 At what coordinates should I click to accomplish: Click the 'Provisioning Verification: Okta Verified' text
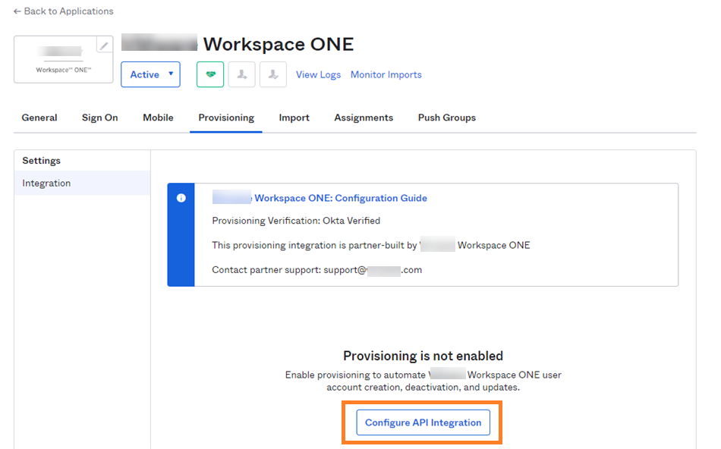point(296,221)
